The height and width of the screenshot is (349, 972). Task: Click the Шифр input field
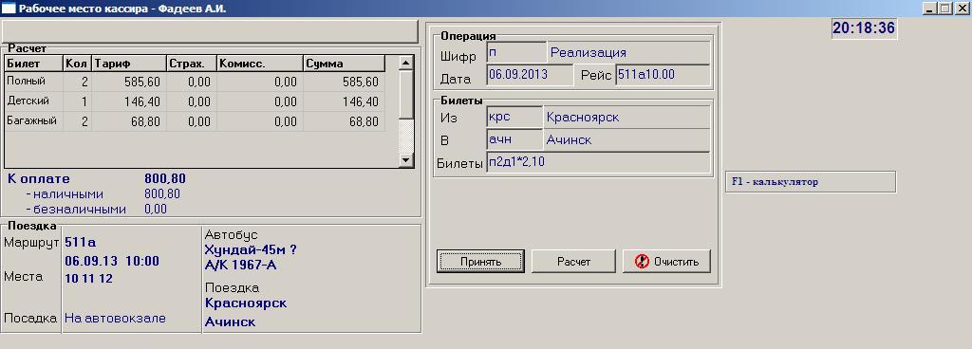(x=515, y=53)
